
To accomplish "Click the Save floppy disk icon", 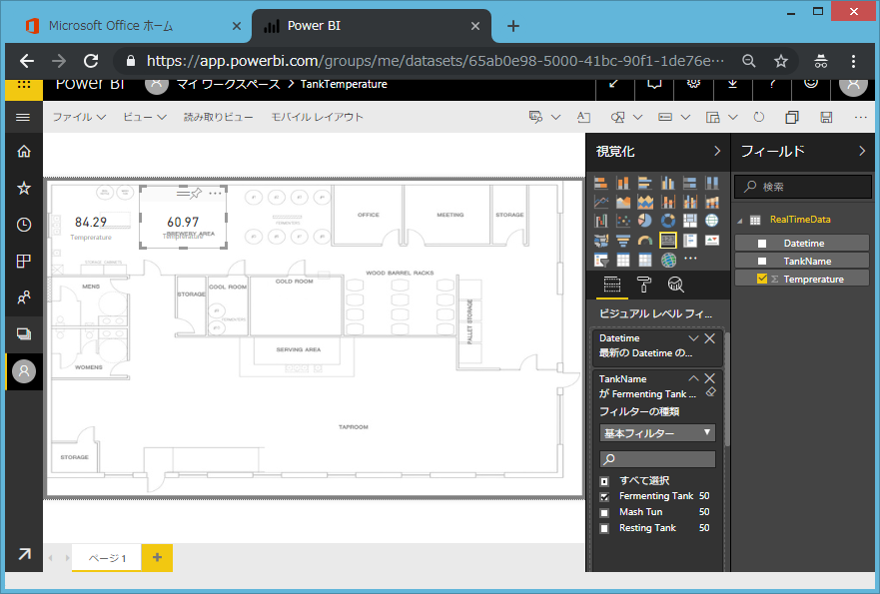I will pos(826,117).
